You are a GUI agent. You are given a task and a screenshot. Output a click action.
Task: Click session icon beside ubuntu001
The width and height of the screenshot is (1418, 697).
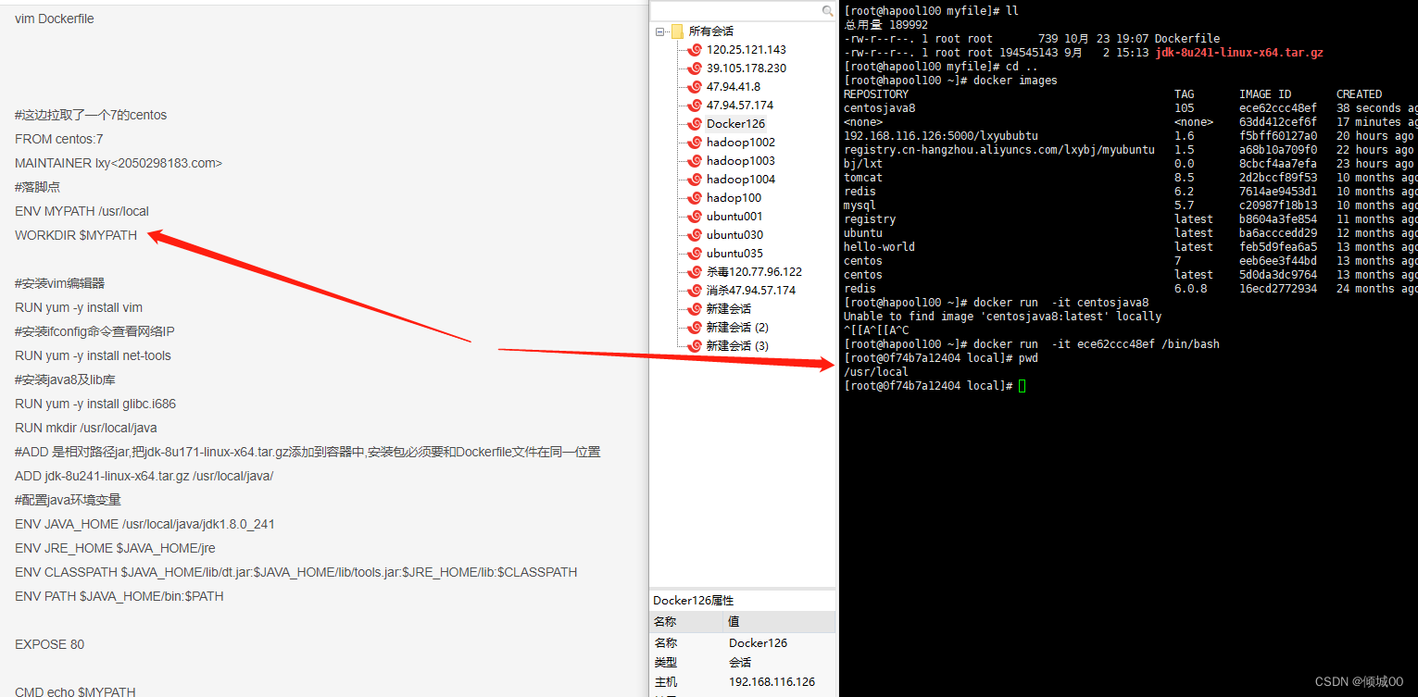(x=695, y=217)
